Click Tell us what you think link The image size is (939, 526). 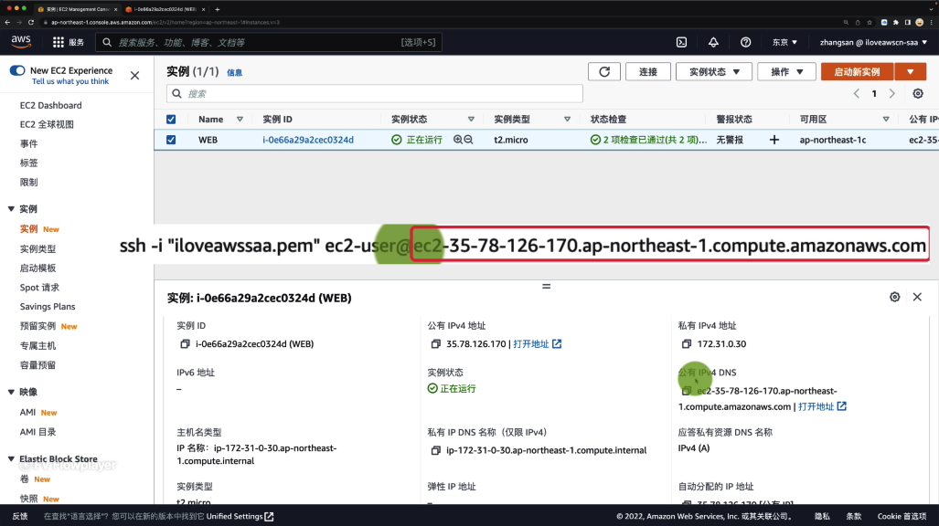tap(70, 81)
